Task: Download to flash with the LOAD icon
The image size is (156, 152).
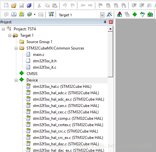Action: [x=51, y=14]
